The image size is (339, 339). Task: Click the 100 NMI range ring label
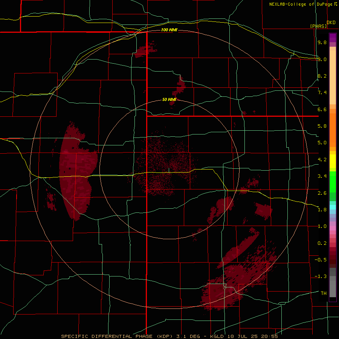[x=169, y=30]
